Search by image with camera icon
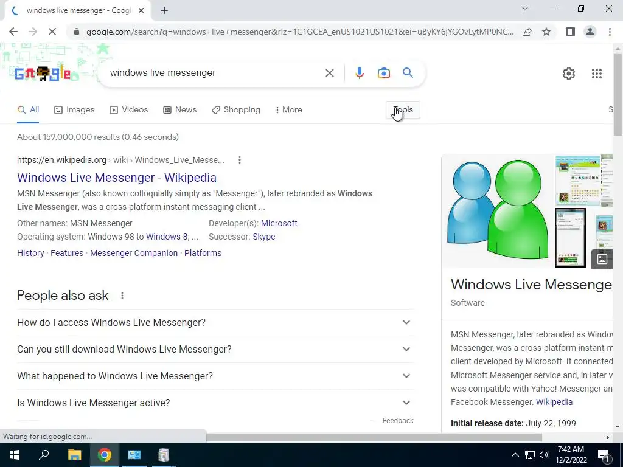This screenshot has width=623, height=467. pyautogui.click(x=383, y=73)
